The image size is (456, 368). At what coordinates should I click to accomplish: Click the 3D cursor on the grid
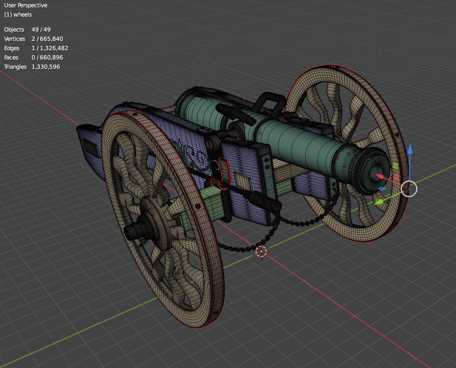[x=261, y=251]
